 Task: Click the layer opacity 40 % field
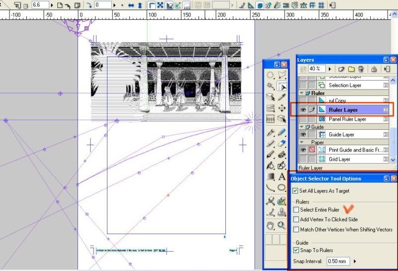316,69
